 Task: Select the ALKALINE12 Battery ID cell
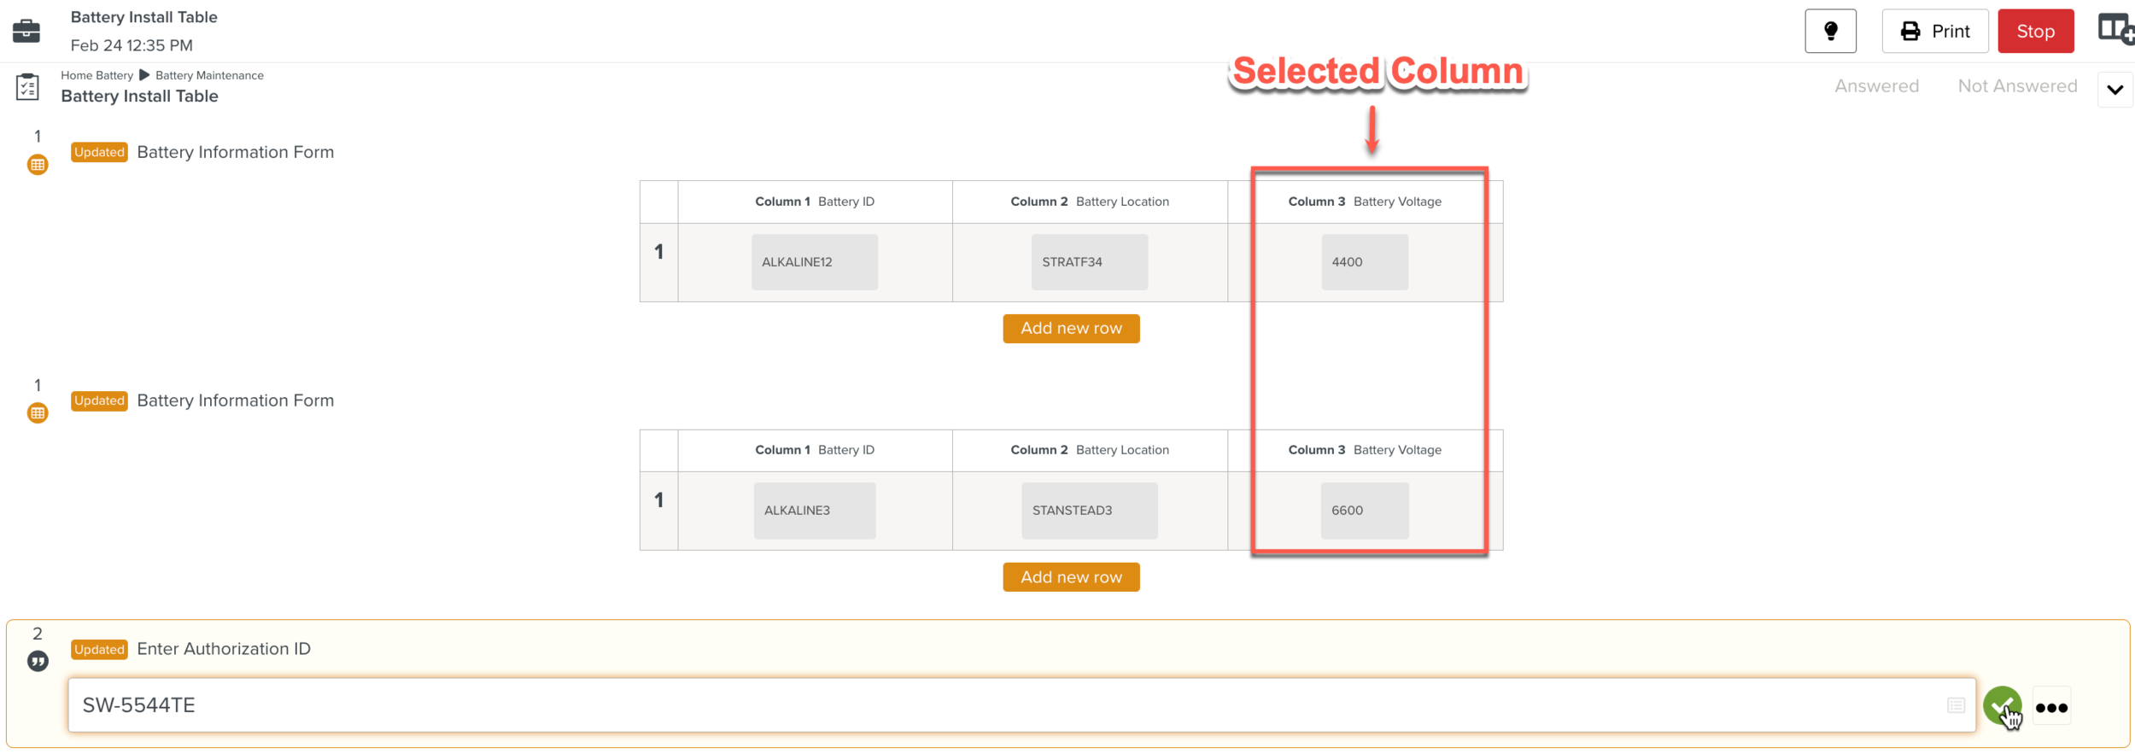(814, 262)
